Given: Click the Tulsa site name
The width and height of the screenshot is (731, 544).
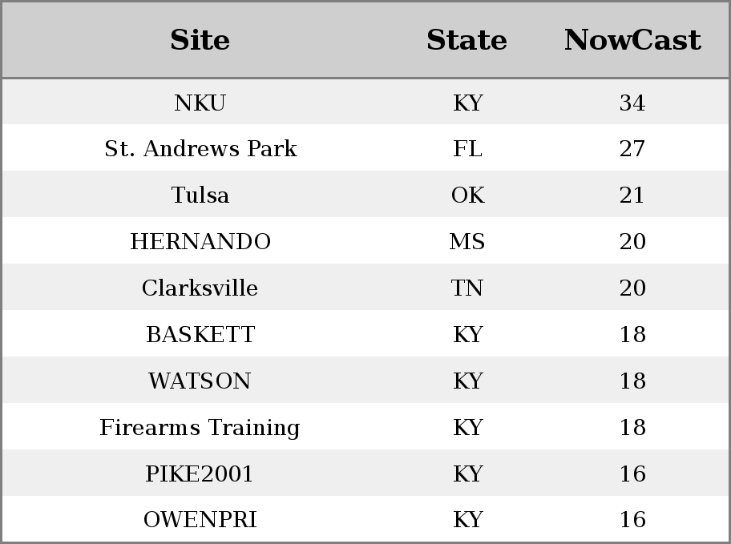Looking at the screenshot, I should point(200,195).
